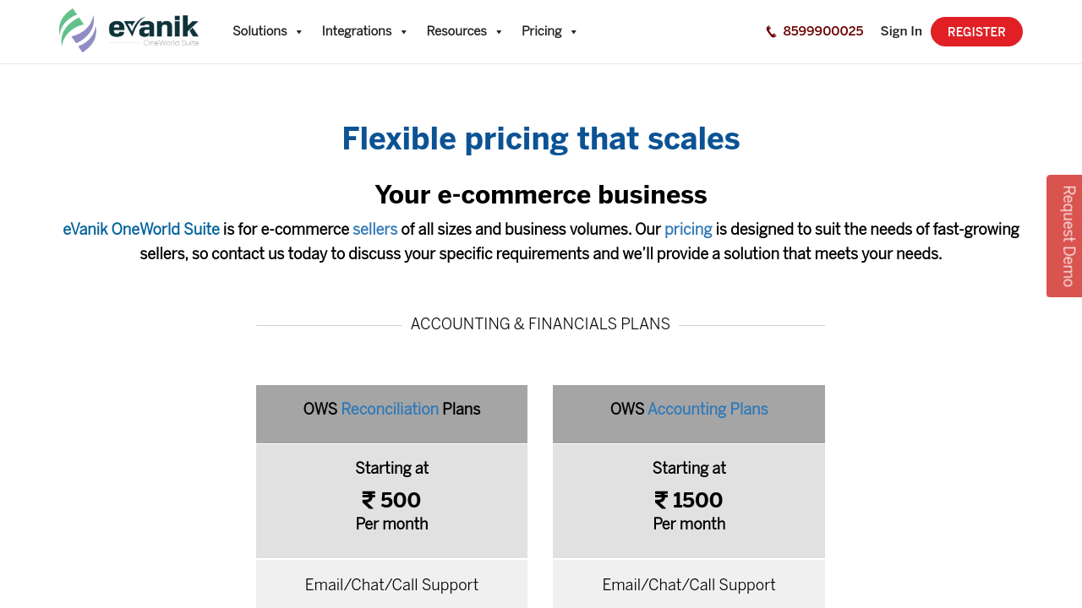Open the Solutions menu

coord(260,31)
